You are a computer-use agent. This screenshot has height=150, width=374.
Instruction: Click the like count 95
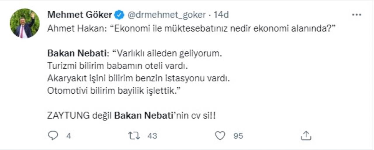(x=238, y=136)
